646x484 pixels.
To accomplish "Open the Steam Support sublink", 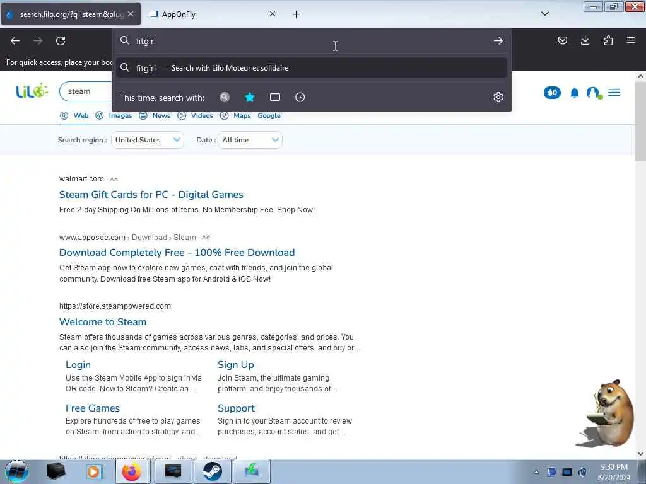I will point(236,408).
